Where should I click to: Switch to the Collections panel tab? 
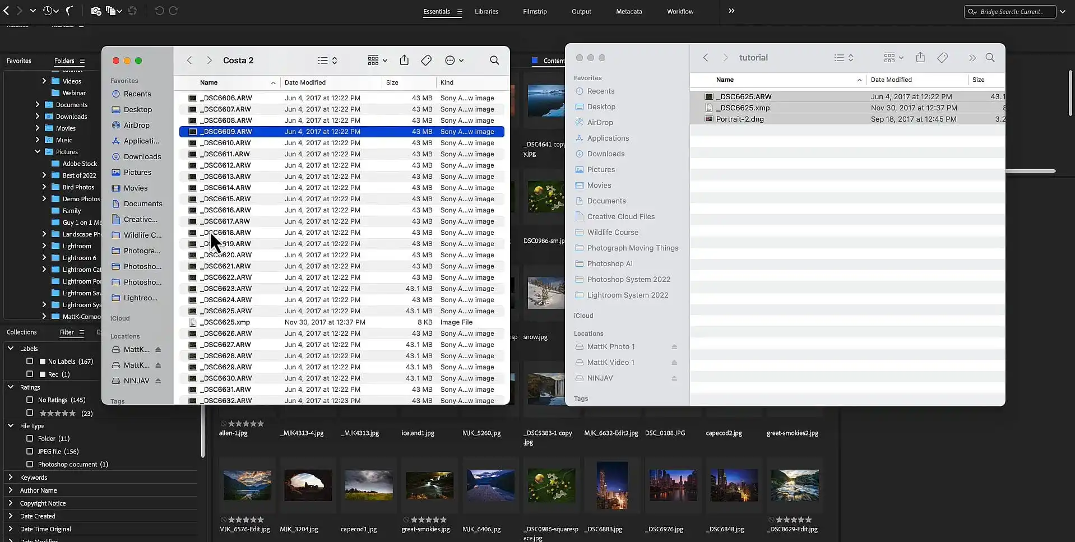(22, 332)
